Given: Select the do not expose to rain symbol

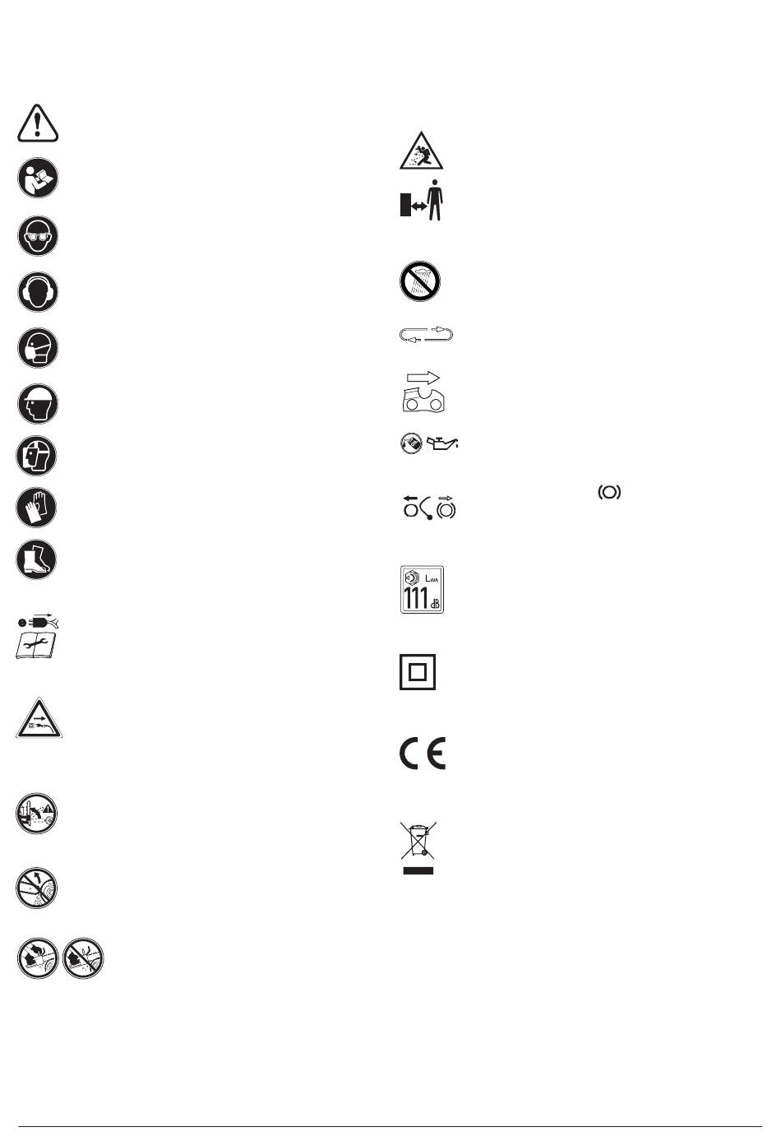Looking at the screenshot, I should click(x=419, y=281).
